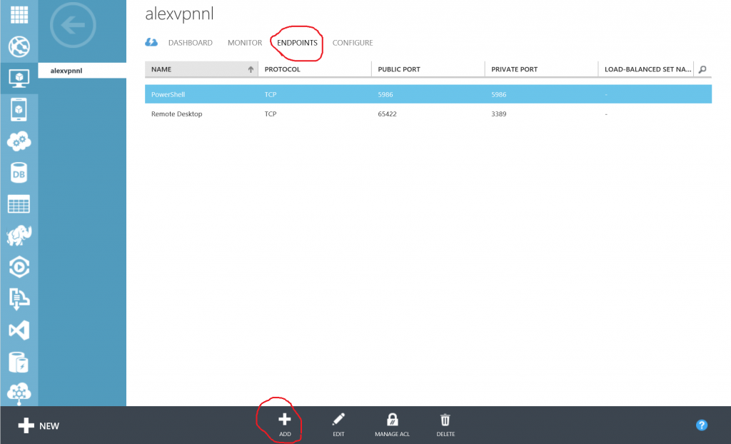This screenshot has height=444, width=731.
Task: Open HDInsight elephant icon
Action: [19, 236]
